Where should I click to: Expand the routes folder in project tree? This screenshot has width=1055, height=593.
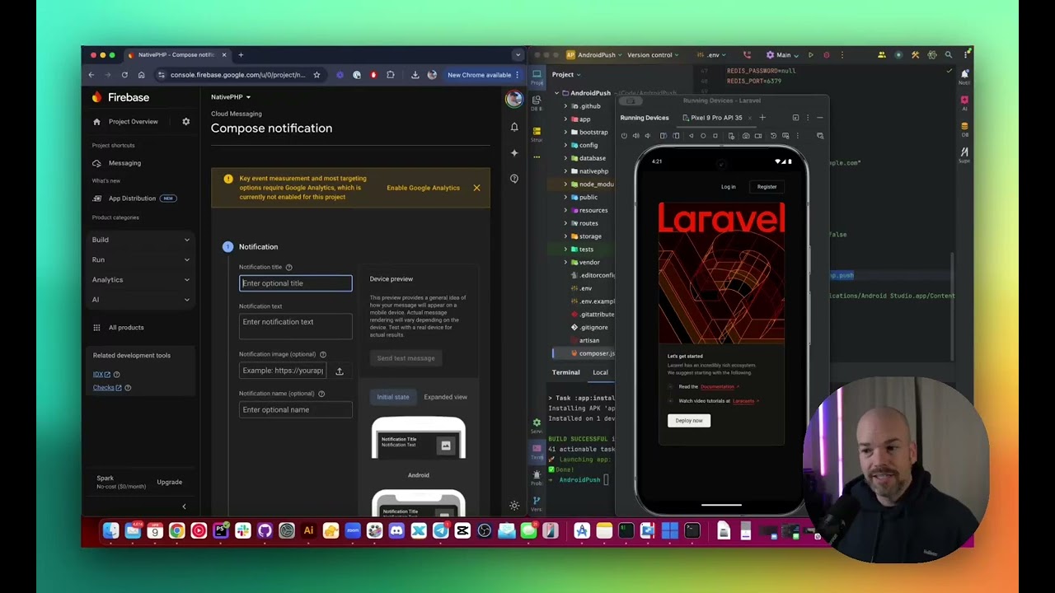tap(565, 223)
